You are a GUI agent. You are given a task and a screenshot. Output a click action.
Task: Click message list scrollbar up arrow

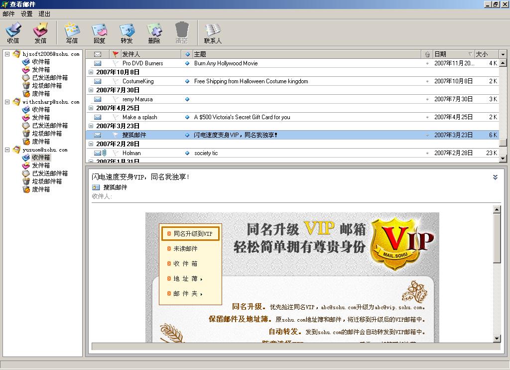503,63
